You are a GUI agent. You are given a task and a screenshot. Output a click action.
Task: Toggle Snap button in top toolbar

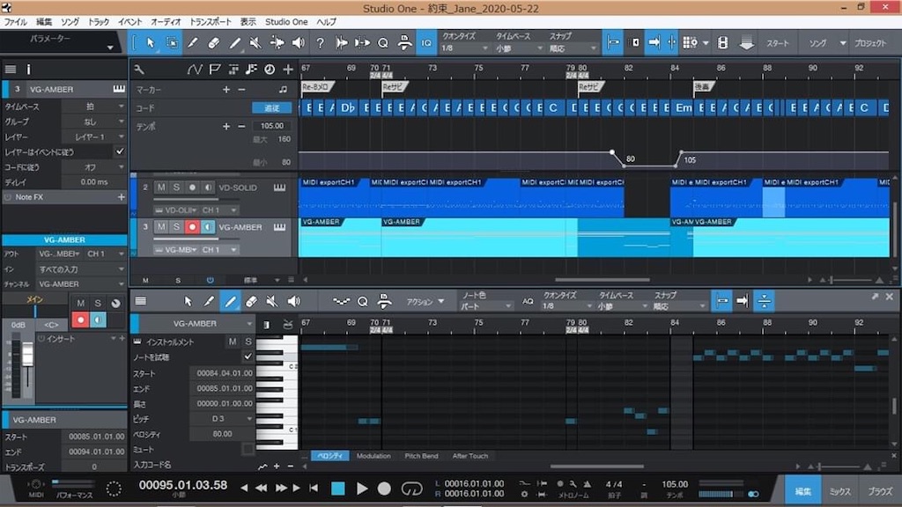[x=613, y=43]
